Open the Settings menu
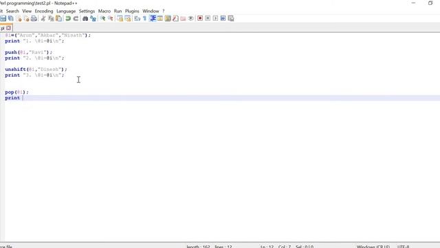This screenshot has height=248, width=440. 87,11
